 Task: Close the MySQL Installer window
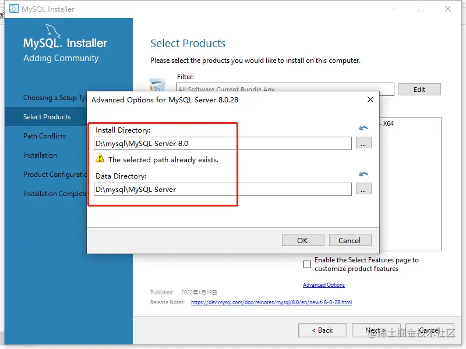point(448,9)
